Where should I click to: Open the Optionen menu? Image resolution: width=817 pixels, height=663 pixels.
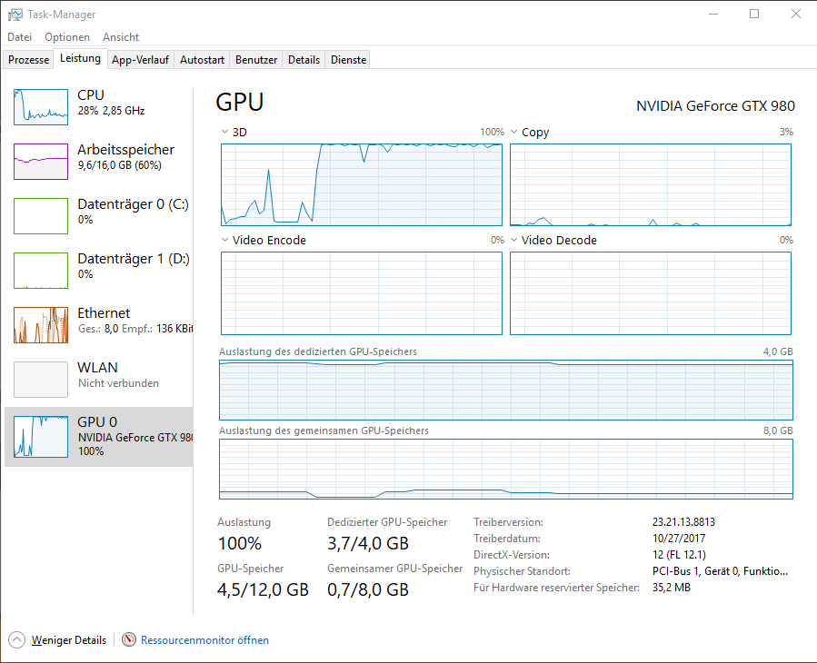(66, 37)
